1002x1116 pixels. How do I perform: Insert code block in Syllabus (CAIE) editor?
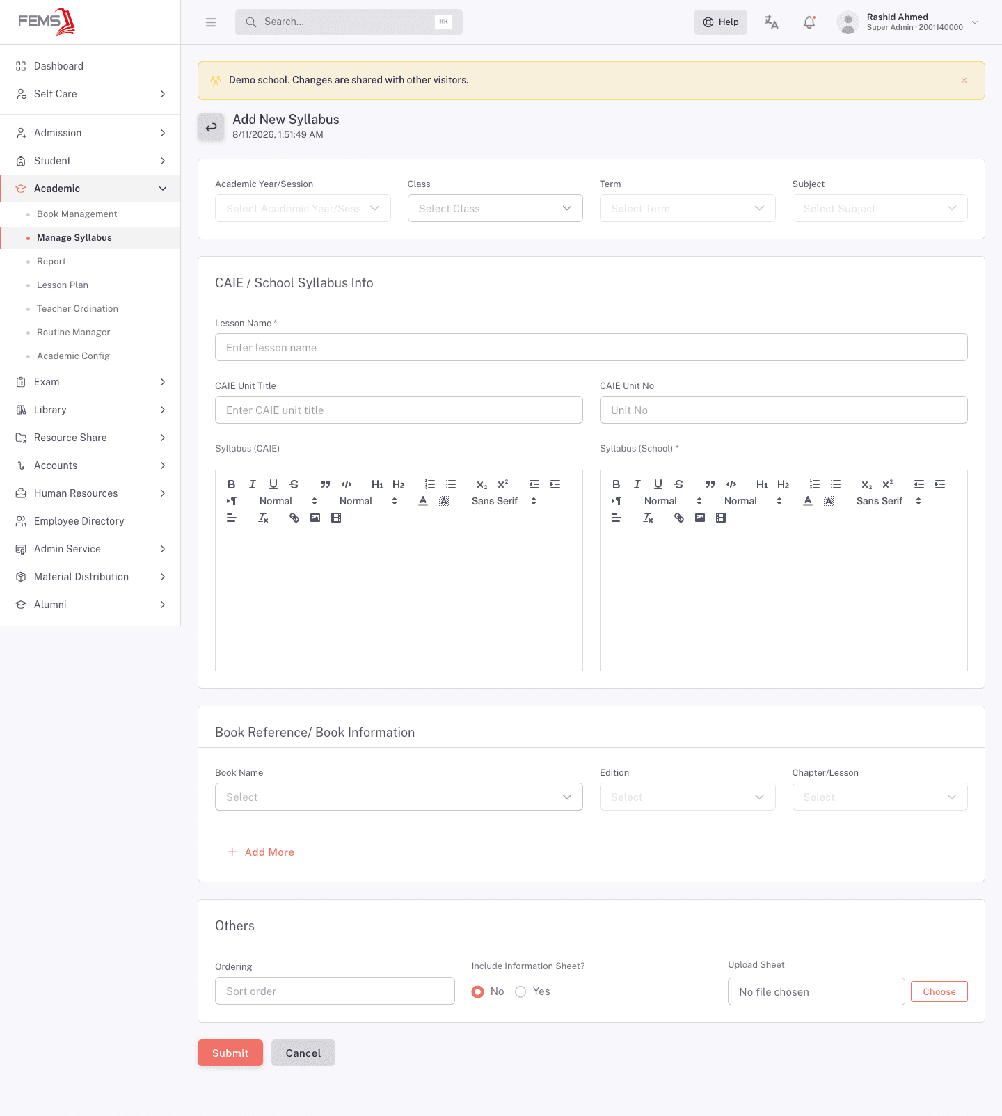click(x=347, y=484)
